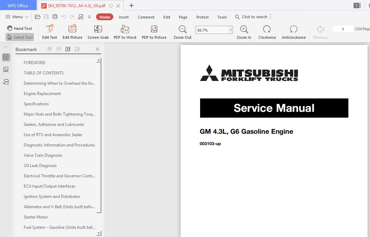The image size is (370, 237).
Task: Click the Save disk icon
Action: (x=46, y=17)
